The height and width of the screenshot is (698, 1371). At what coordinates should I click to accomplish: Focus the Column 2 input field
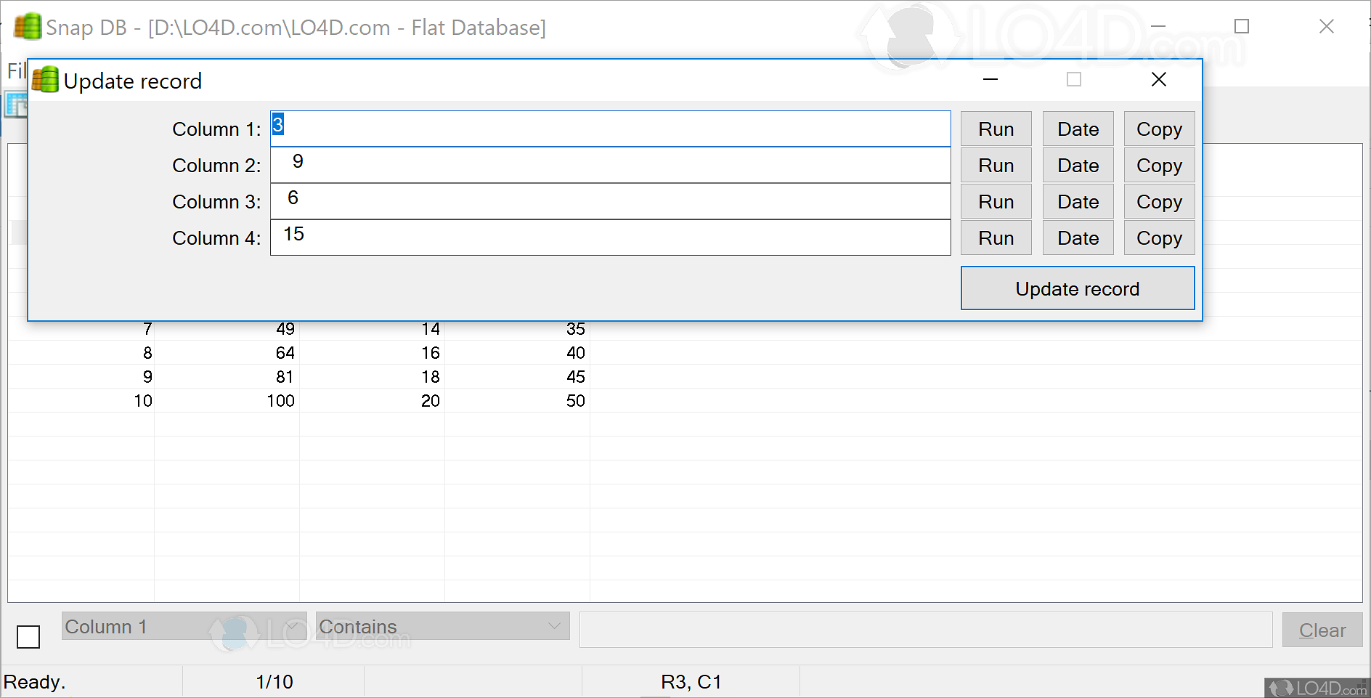click(x=610, y=165)
